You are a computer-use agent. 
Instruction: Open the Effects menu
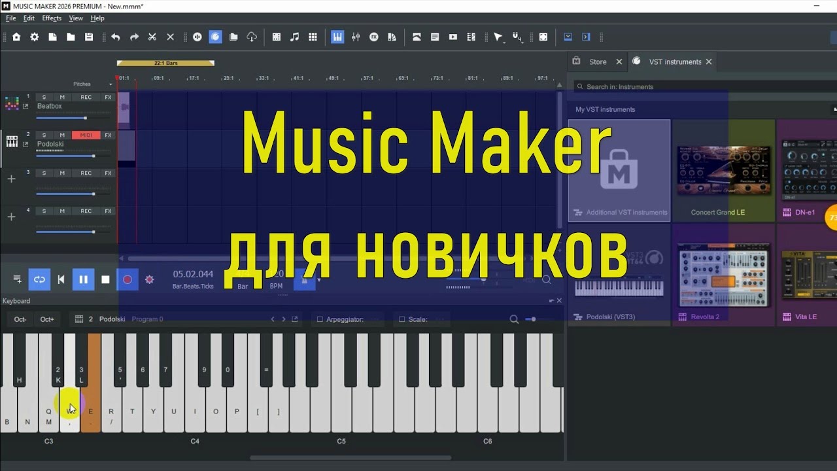pyautogui.click(x=52, y=18)
